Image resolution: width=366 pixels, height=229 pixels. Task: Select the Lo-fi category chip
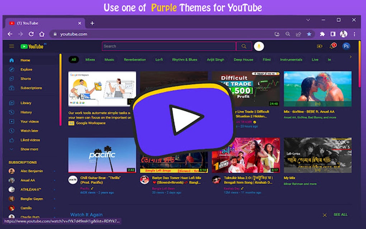[x=159, y=60]
